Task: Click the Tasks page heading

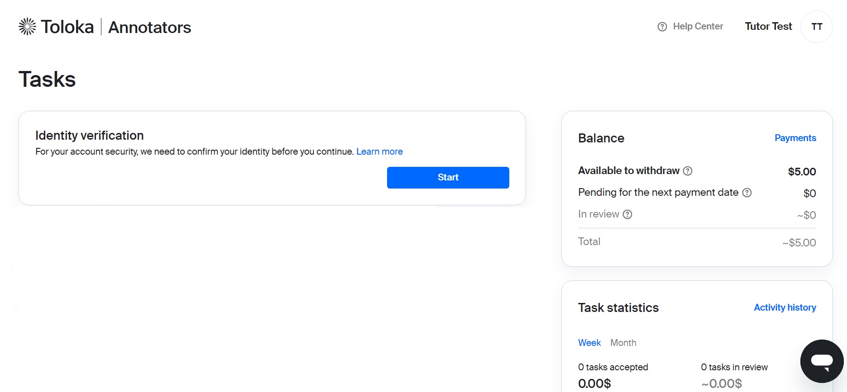Action: point(47,79)
